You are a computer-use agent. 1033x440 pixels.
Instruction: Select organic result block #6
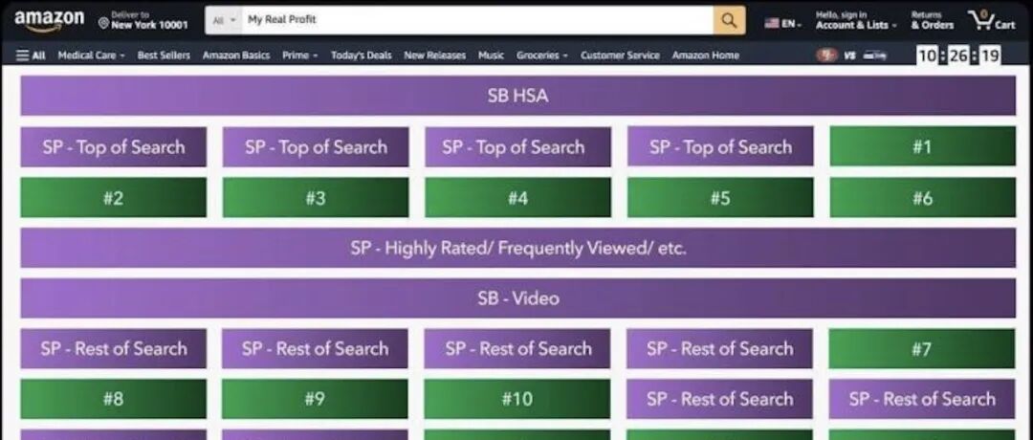922,197
